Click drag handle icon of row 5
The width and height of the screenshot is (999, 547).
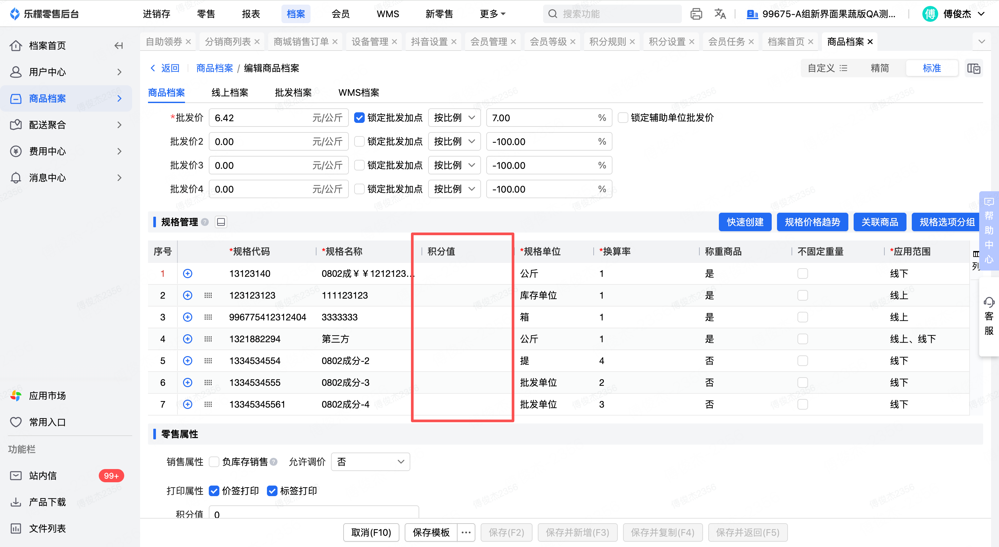[208, 361]
